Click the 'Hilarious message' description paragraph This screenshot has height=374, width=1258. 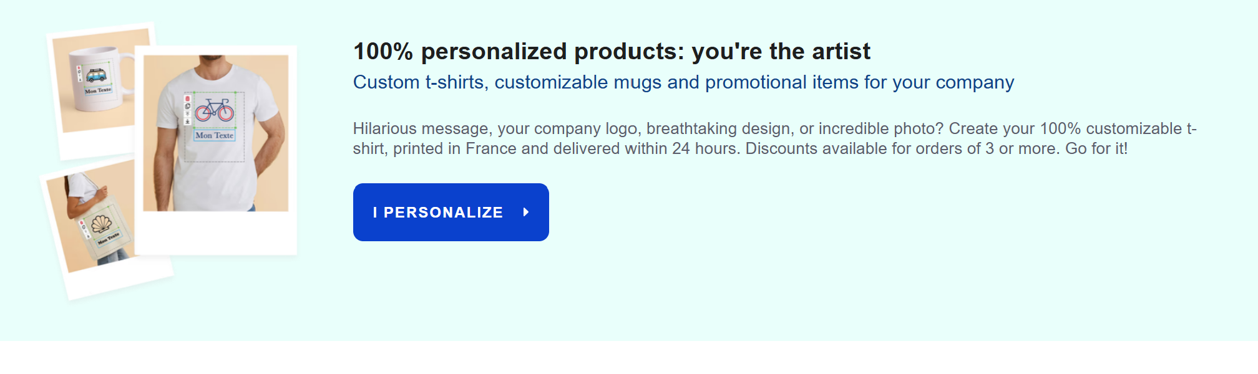click(774, 138)
